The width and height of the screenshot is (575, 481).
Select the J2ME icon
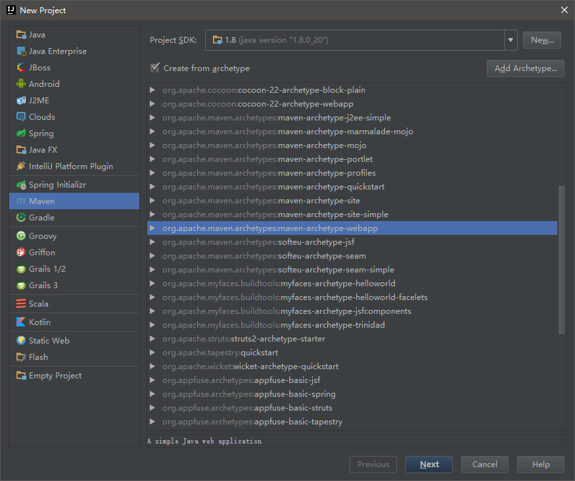21,100
